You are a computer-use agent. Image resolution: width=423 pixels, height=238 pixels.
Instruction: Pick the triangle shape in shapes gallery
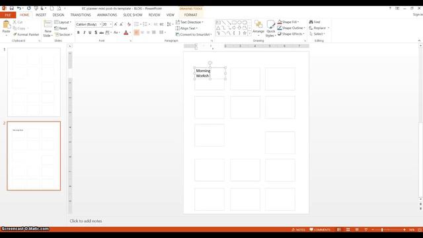pos(218,28)
